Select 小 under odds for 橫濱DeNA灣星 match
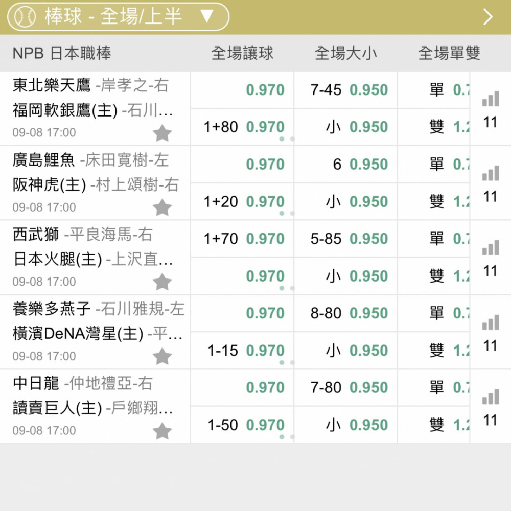Screen dimensions: 511x511 [345, 351]
